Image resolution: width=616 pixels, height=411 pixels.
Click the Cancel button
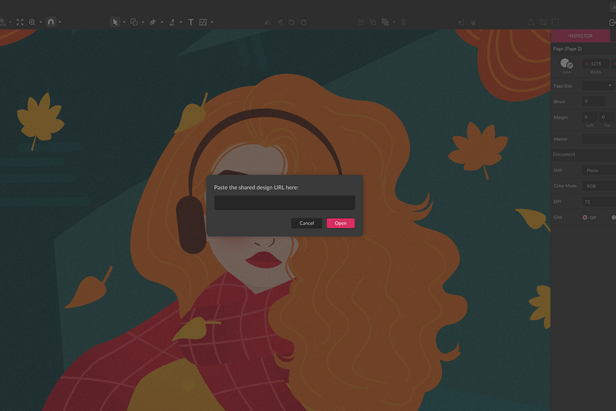click(x=306, y=223)
